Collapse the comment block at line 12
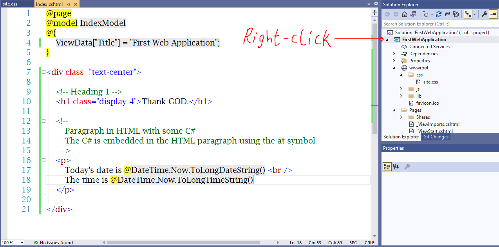The height and width of the screenshot is (247, 499). [43, 121]
